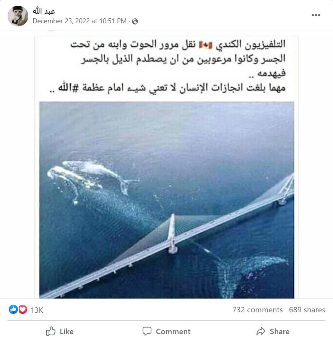Screen dimensions: 333x341
Task: Click the thumbs-up icon on Like button
Action: (x=51, y=331)
